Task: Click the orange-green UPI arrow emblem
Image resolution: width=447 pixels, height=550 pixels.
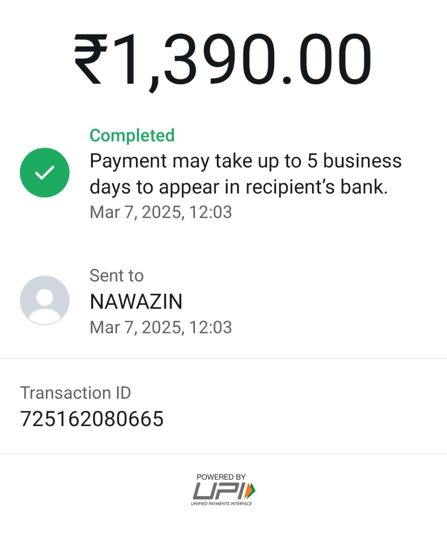Action: 250,490
